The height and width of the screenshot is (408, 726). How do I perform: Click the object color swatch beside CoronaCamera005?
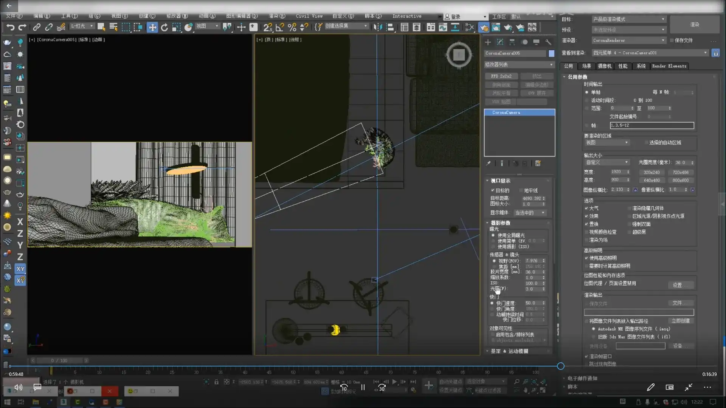coord(551,54)
